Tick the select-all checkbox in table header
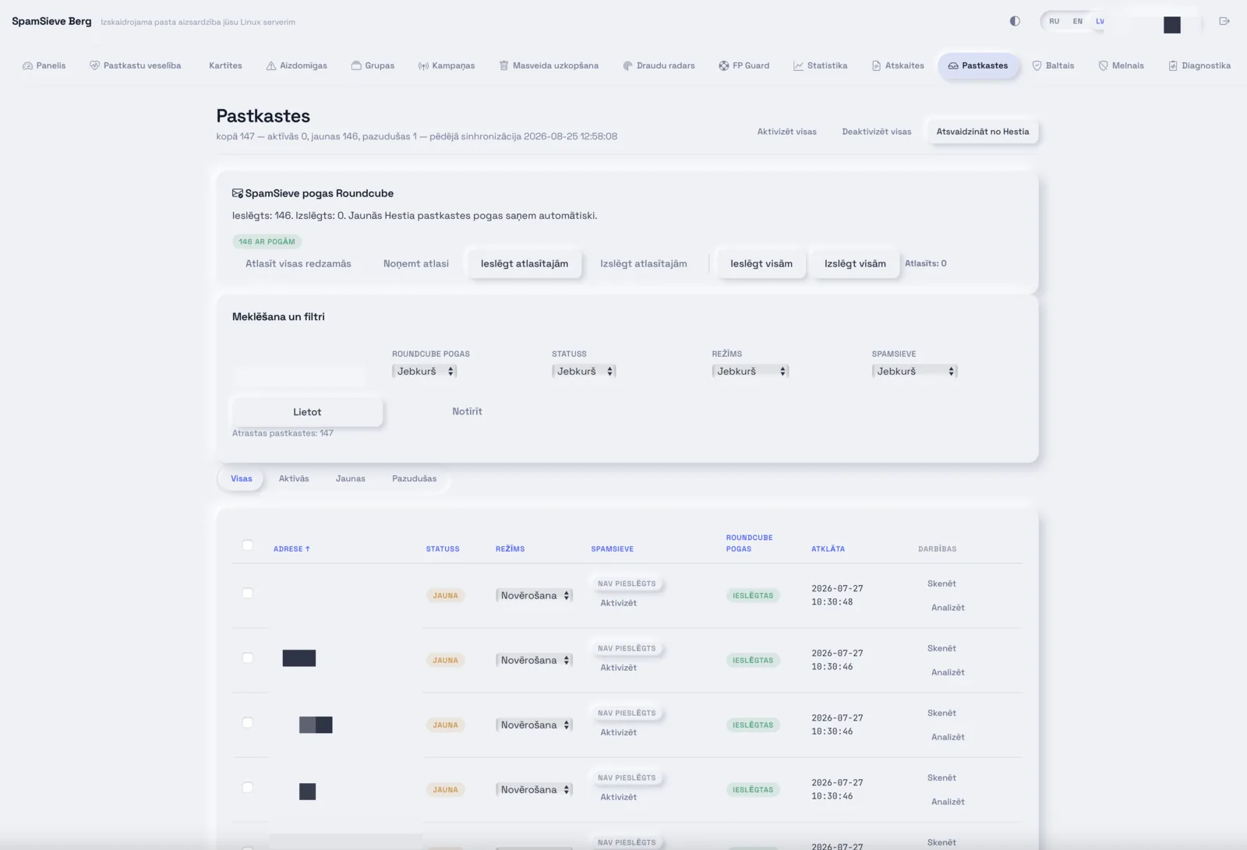Image resolution: width=1247 pixels, height=850 pixels. pyautogui.click(x=248, y=545)
